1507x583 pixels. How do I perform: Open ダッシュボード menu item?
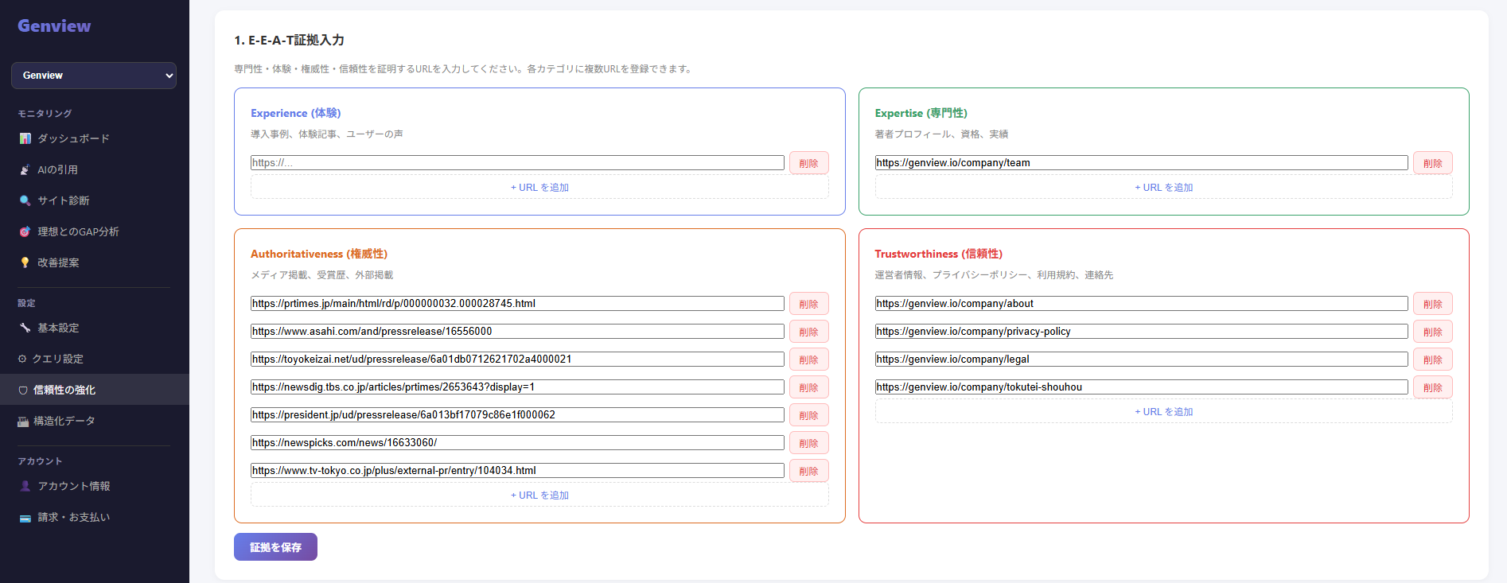click(x=95, y=138)
